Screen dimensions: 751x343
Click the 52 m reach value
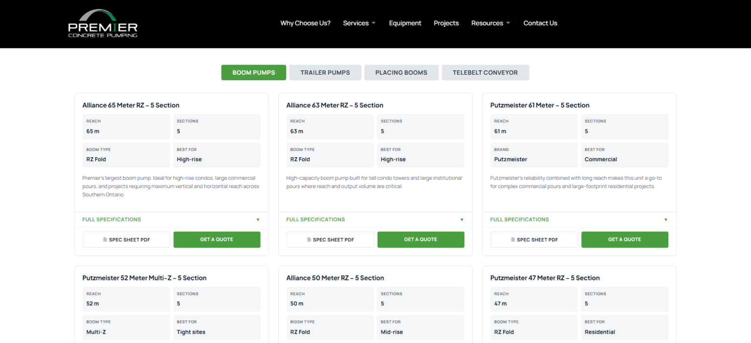(x=93, y=303)
